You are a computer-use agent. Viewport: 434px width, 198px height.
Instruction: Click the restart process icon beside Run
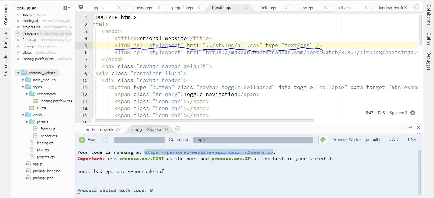[106, 139]
